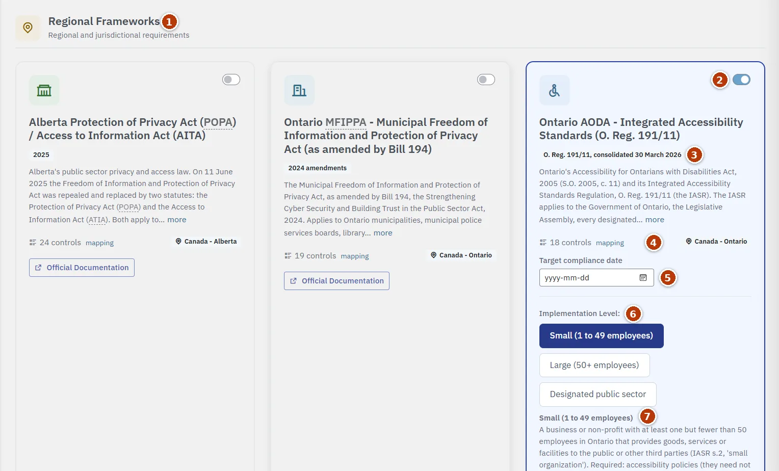Open Official Documentation for Alberta POPA
This screenshot has width=779, height=471.
click(82, 268)
